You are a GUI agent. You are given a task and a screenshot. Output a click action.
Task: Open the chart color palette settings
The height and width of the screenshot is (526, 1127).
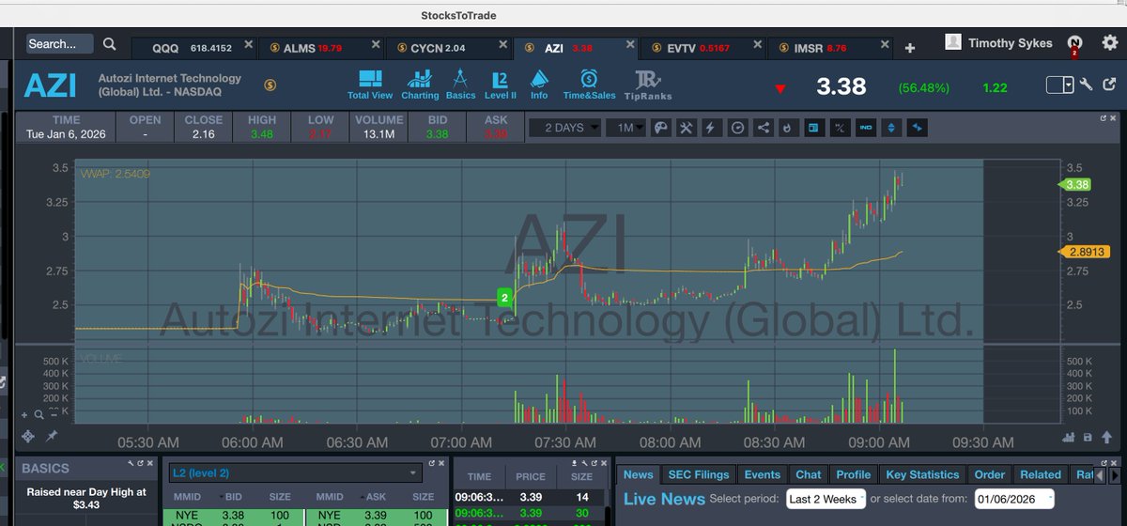[x=661, y=128]
